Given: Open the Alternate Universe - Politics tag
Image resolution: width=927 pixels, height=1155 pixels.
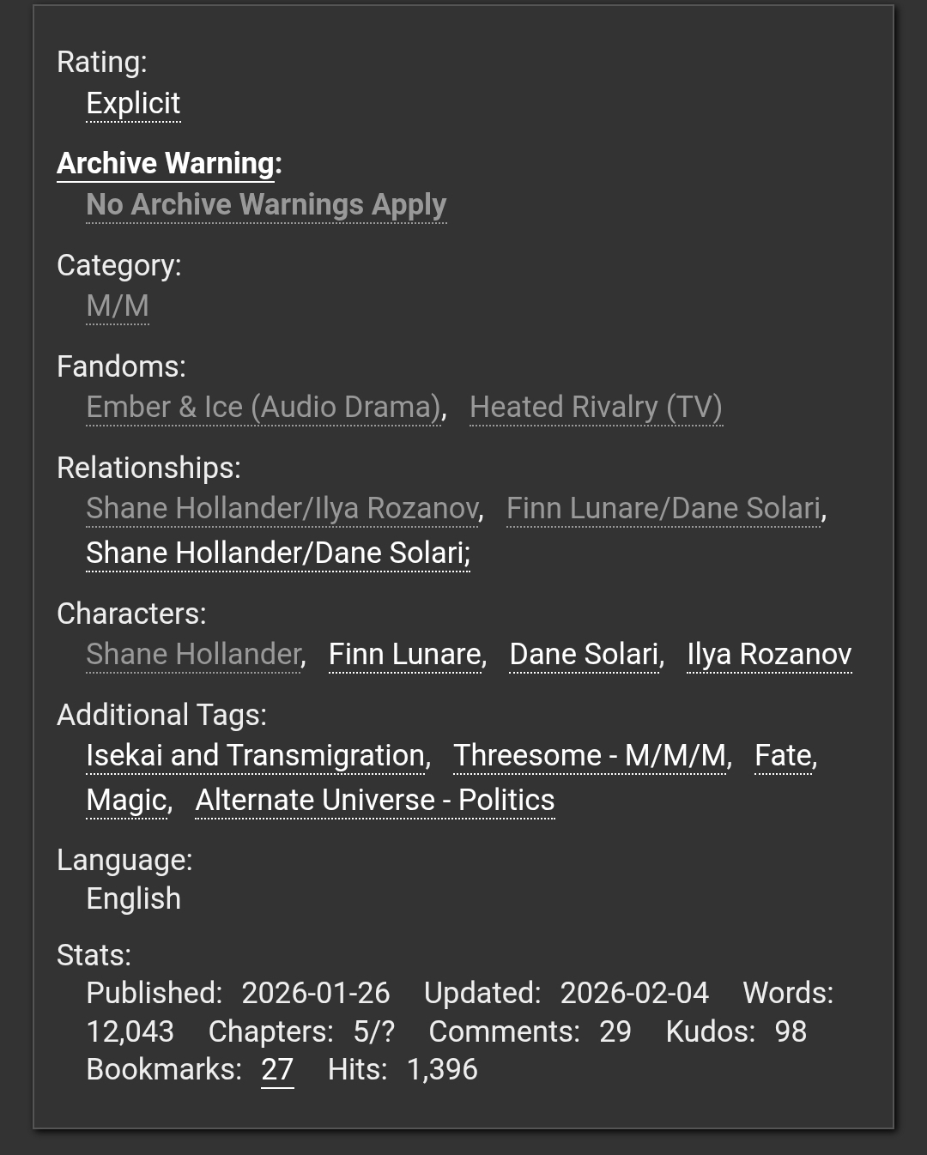Looking at the screenshot, I should (375, 801).
